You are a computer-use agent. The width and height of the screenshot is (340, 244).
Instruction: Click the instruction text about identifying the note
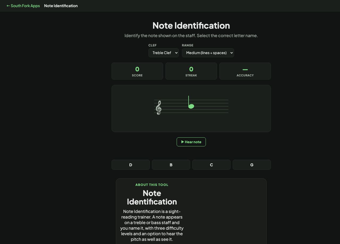pos(191,36)
